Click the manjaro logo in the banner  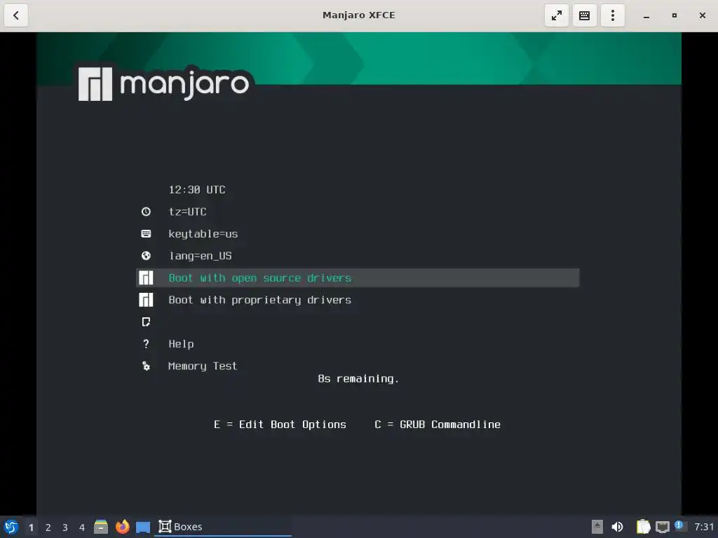[164, 84]
